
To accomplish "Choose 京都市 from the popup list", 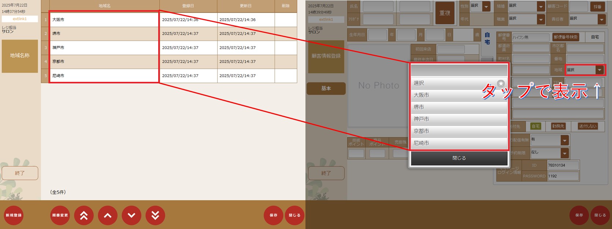I will 459,131.
